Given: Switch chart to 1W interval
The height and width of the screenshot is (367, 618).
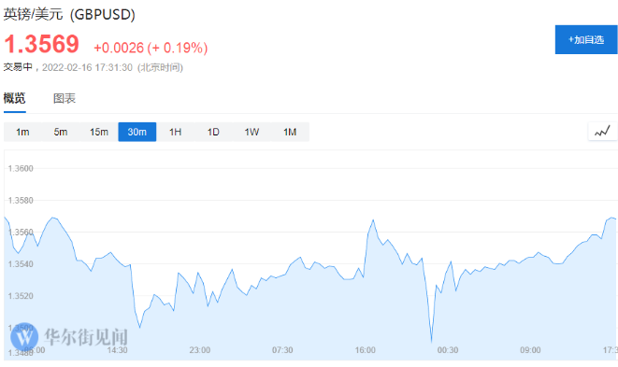Looking at the screenshot, I should pyautogui.click(x=252, y=132).
